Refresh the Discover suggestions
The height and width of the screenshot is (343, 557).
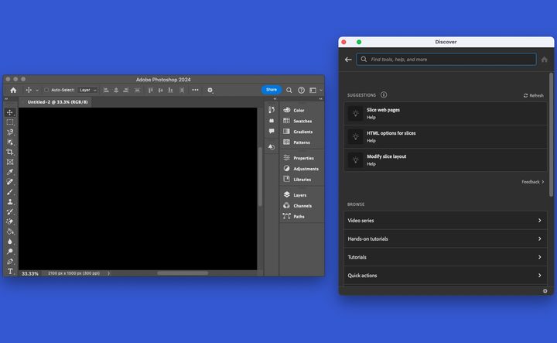pyautogui.click(x=533, y=95)
